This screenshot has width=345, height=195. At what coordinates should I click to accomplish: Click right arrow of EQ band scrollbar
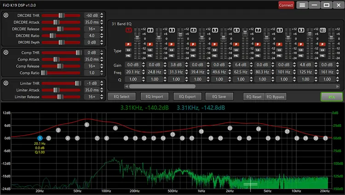point(338,86)
